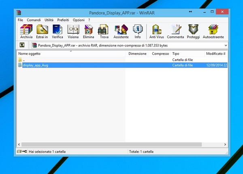The width and height of the screenshot is (243, 174).
Task: Sort by Dimensione column
Action: coord(137,53)
